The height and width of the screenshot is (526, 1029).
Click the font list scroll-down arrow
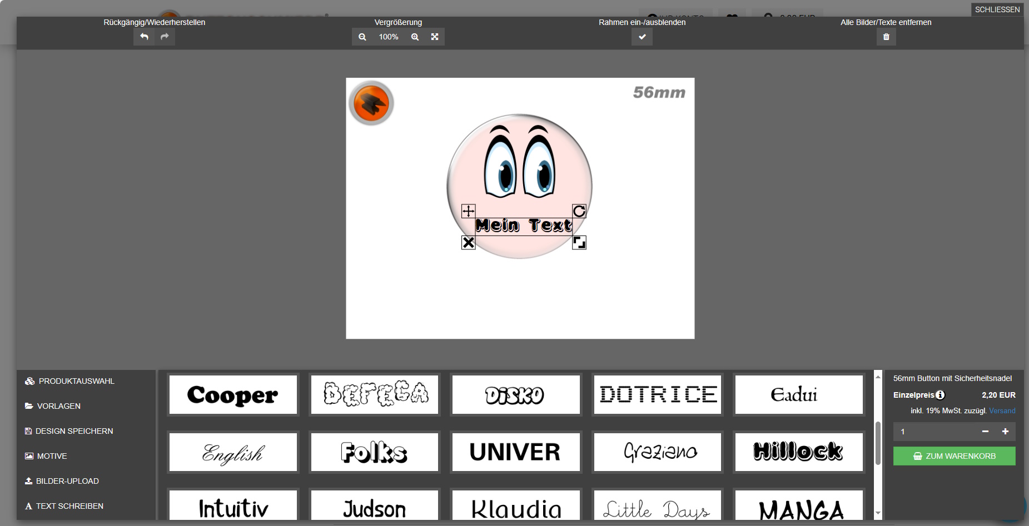click(x=878, y=514)
